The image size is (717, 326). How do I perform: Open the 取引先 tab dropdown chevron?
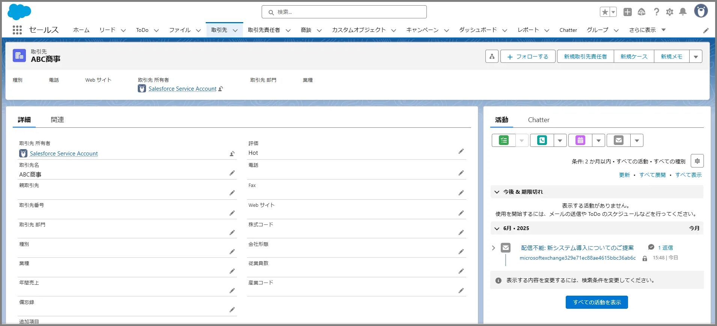click(235, 30)
